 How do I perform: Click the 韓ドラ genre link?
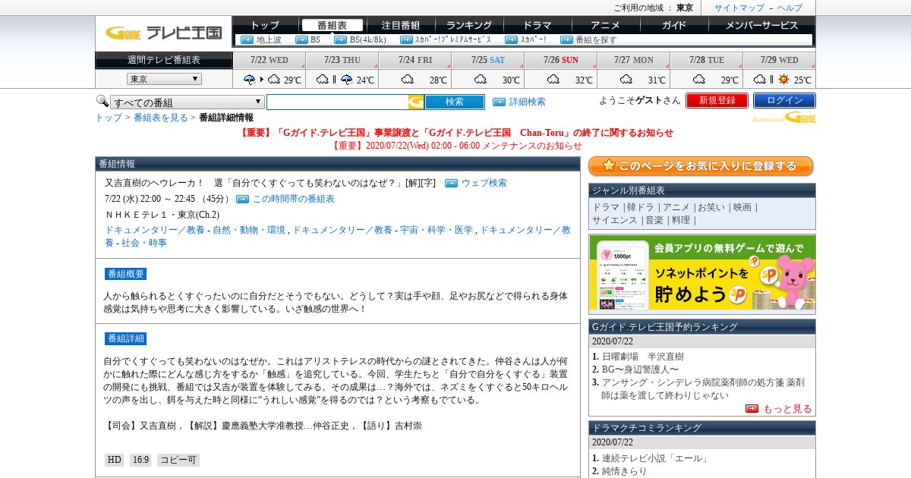(x=641, y=207)
